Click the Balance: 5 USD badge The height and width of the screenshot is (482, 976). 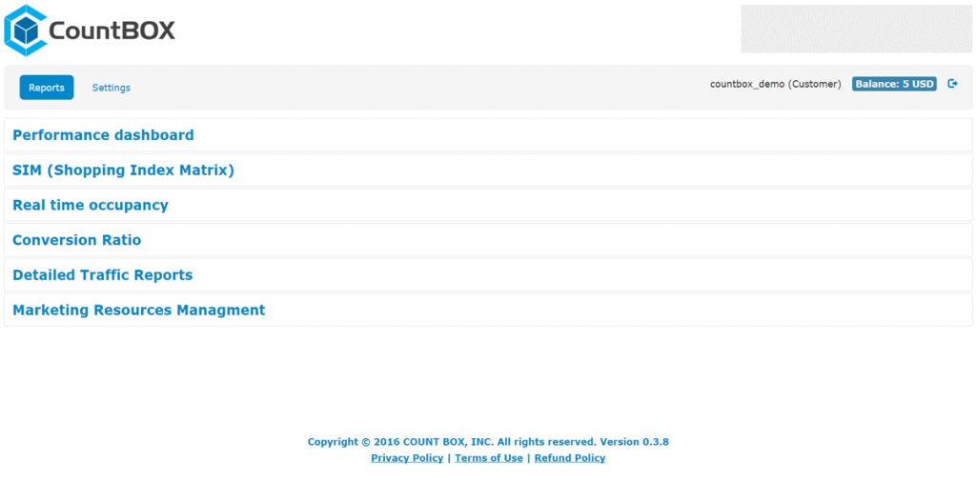click(894, 84)
